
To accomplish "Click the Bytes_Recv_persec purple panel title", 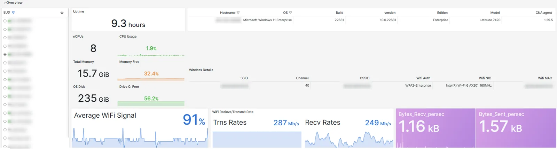I will 421,114.
